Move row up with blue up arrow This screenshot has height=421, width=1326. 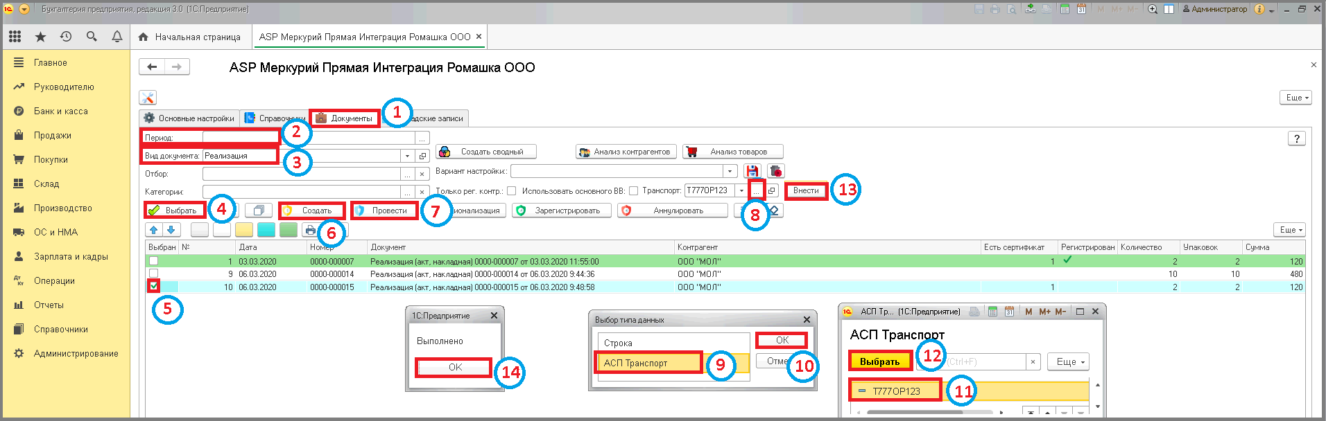click(x=154, y=230)
